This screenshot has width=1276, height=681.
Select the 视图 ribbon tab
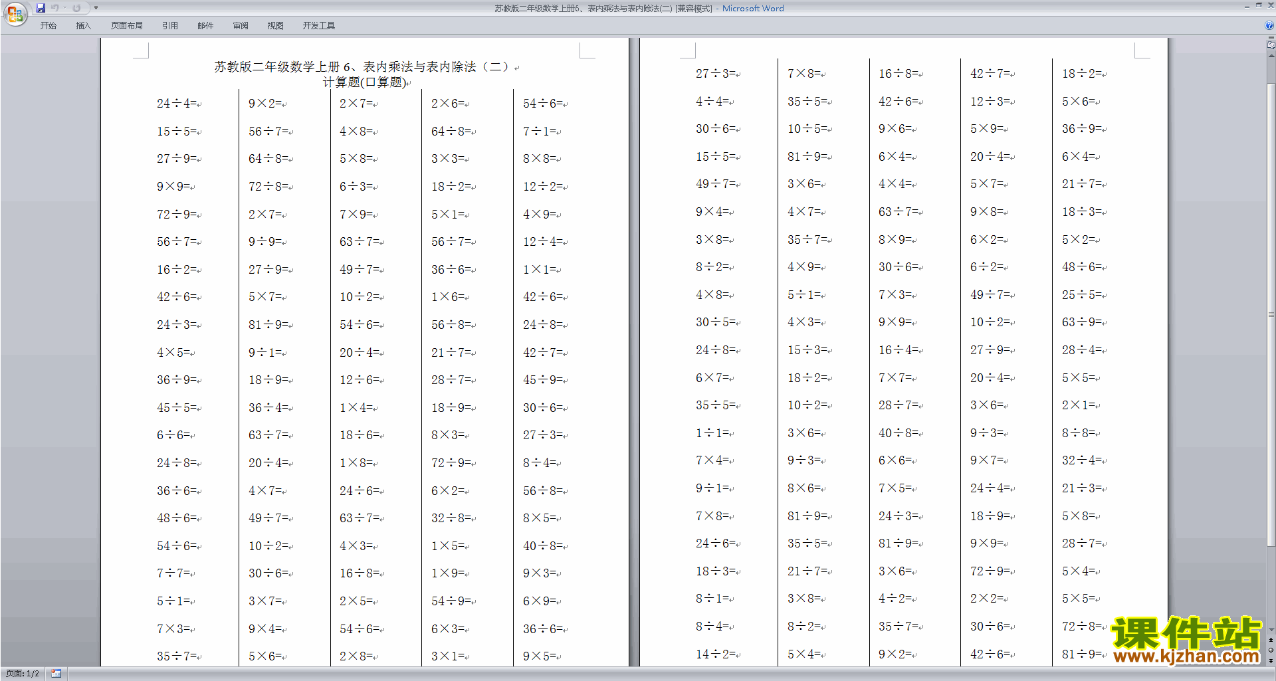(276, 26)
